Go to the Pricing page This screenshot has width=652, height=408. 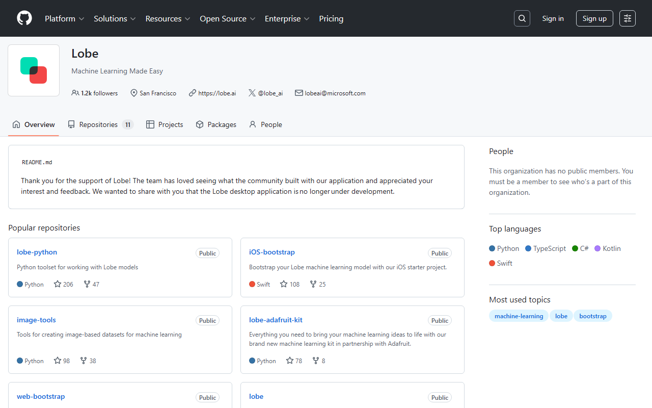(x=331, y=18)
